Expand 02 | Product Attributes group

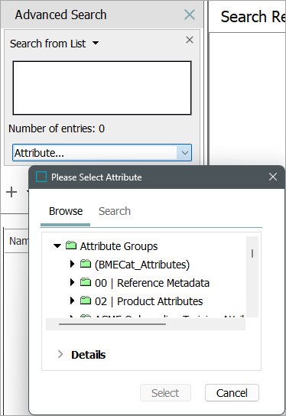[72, 301]
